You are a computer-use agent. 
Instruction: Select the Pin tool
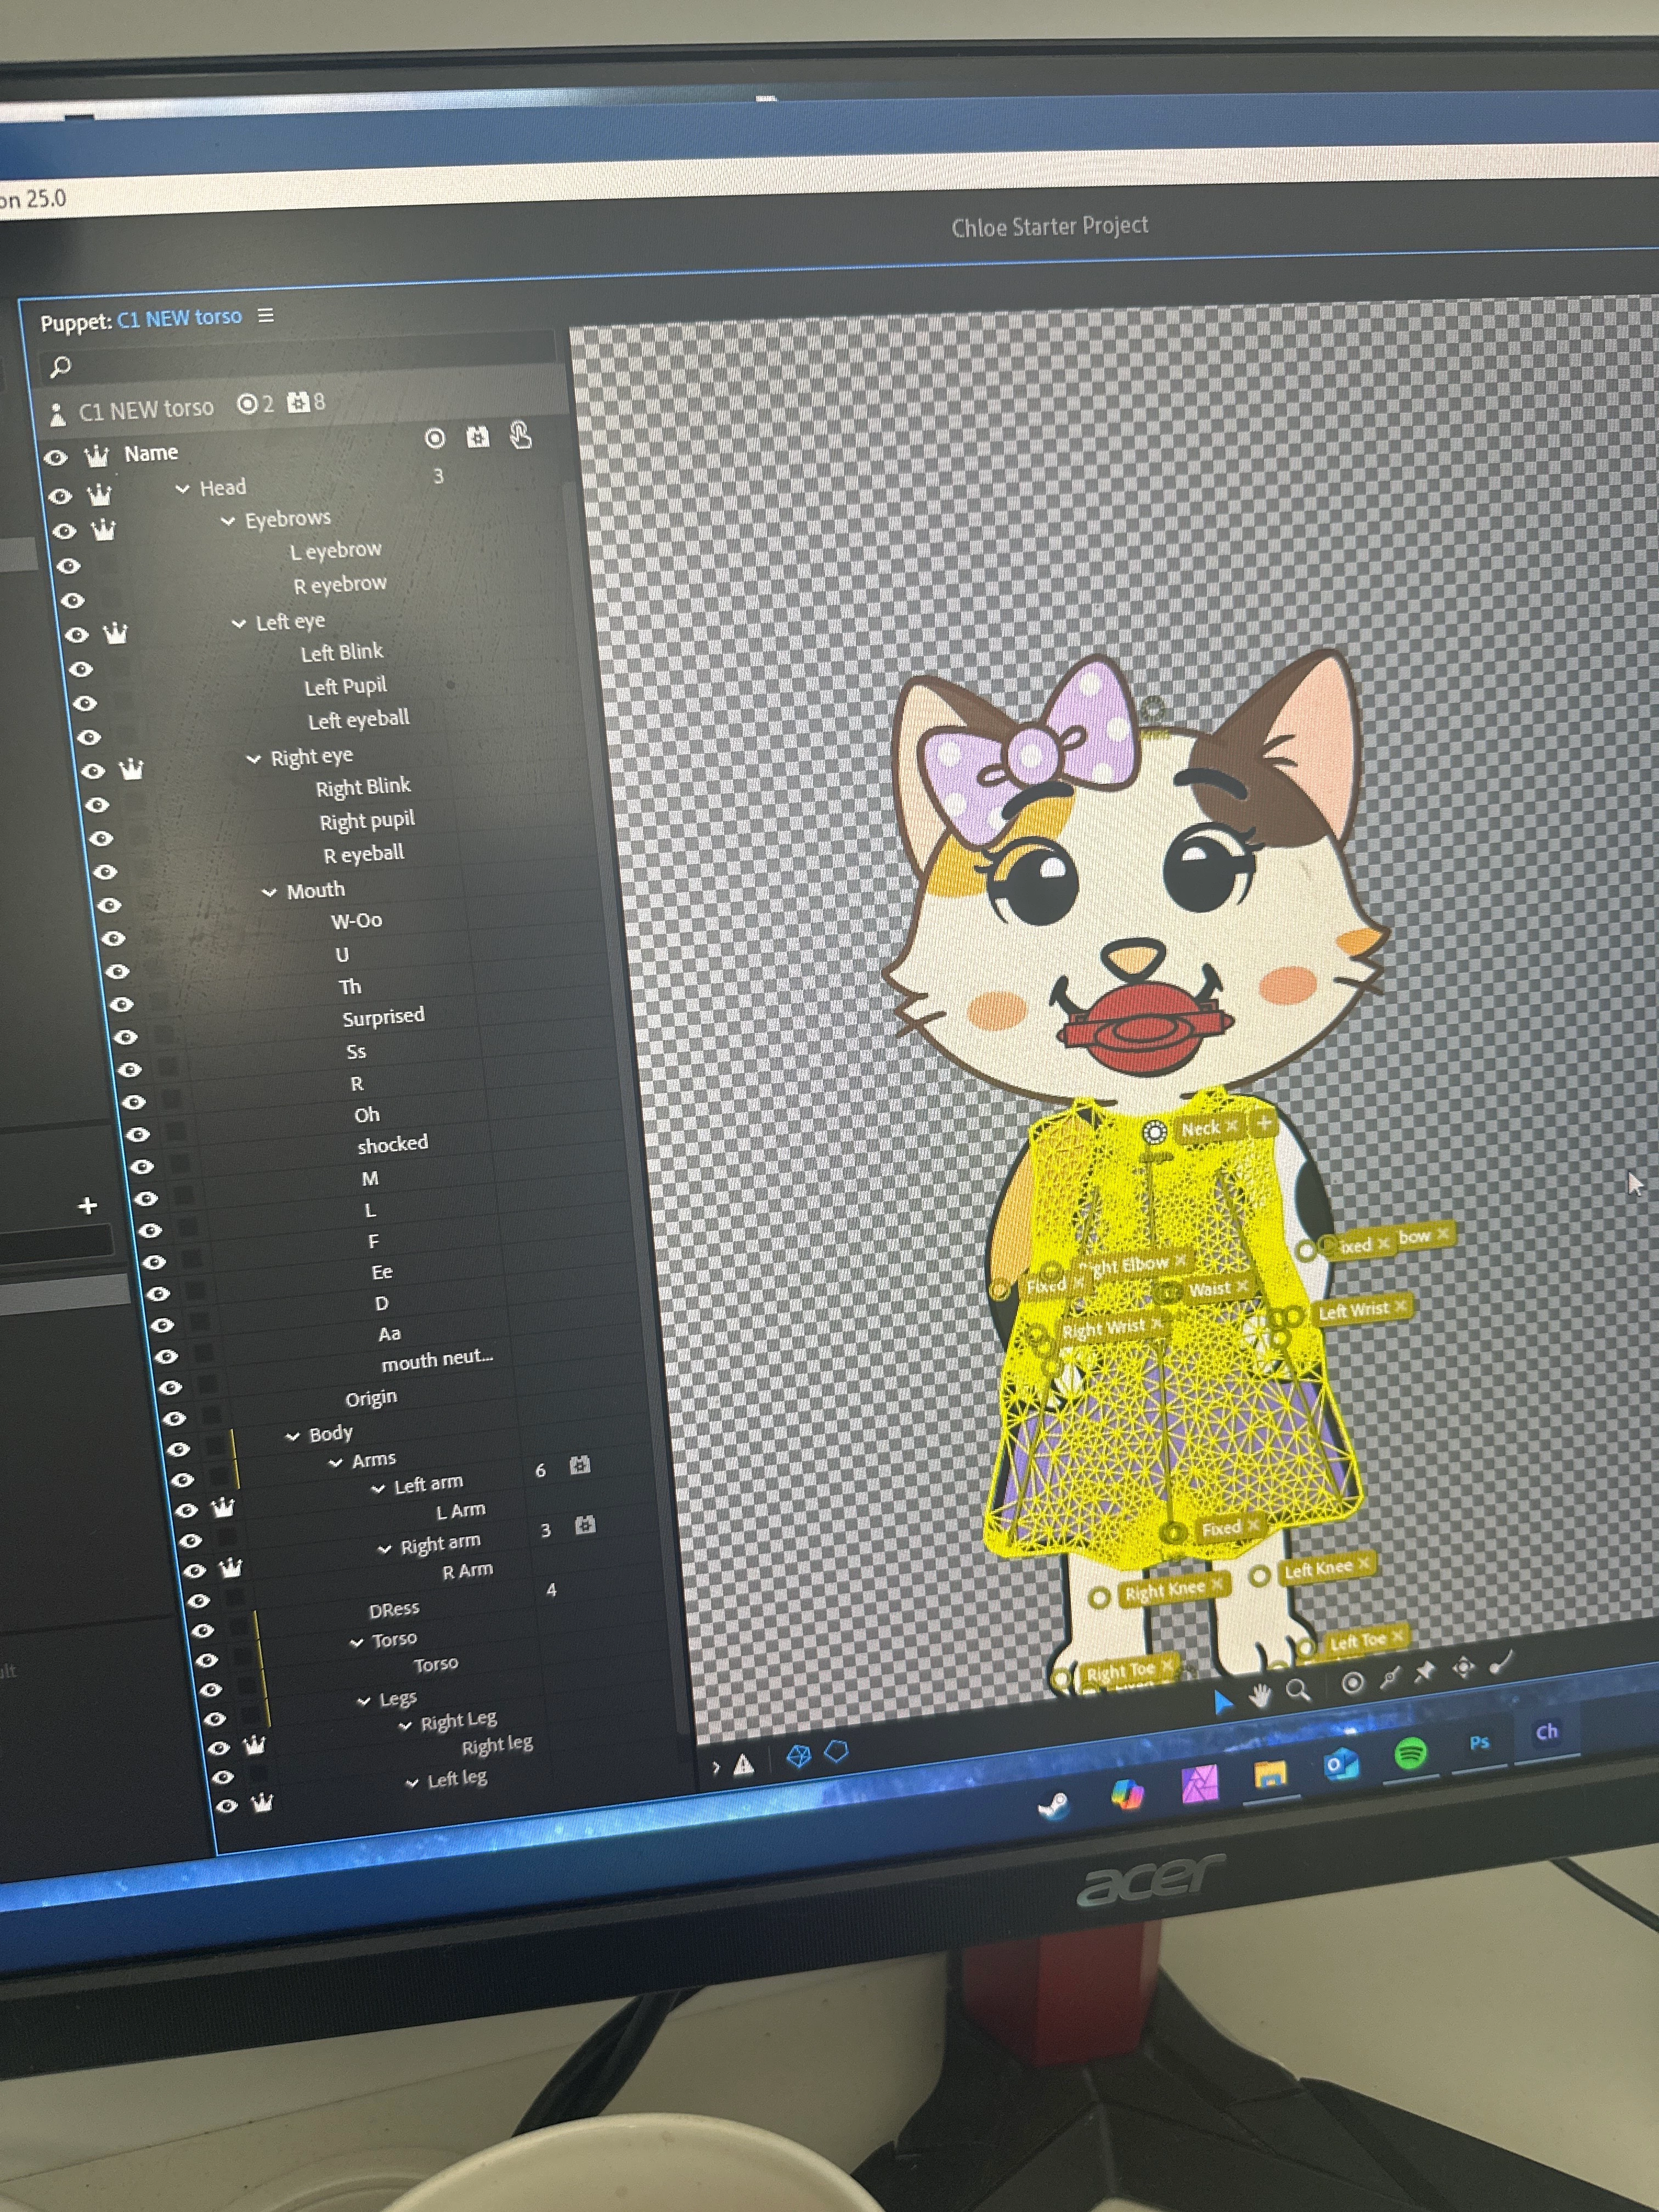[x=1424, y=1671]
